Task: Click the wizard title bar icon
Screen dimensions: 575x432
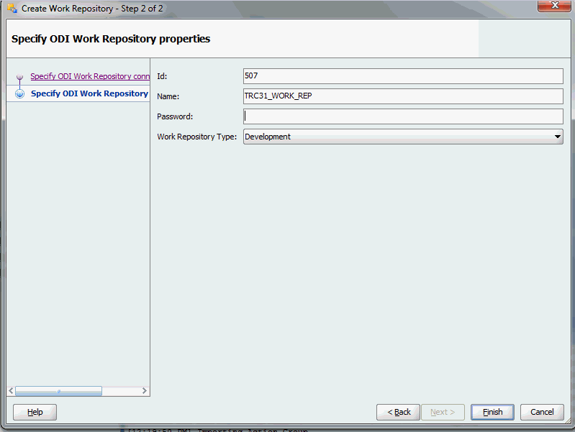Action: coord(12,8)
